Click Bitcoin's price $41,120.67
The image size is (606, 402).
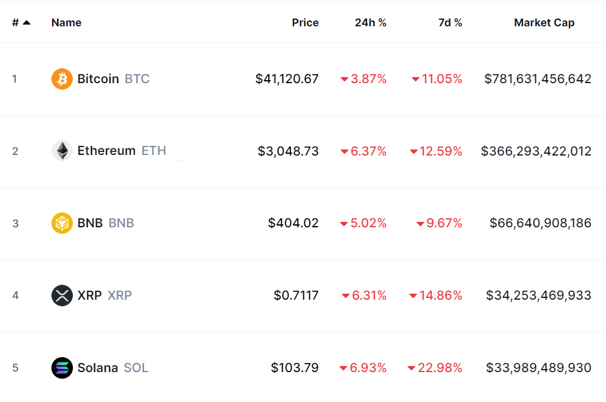287,79
